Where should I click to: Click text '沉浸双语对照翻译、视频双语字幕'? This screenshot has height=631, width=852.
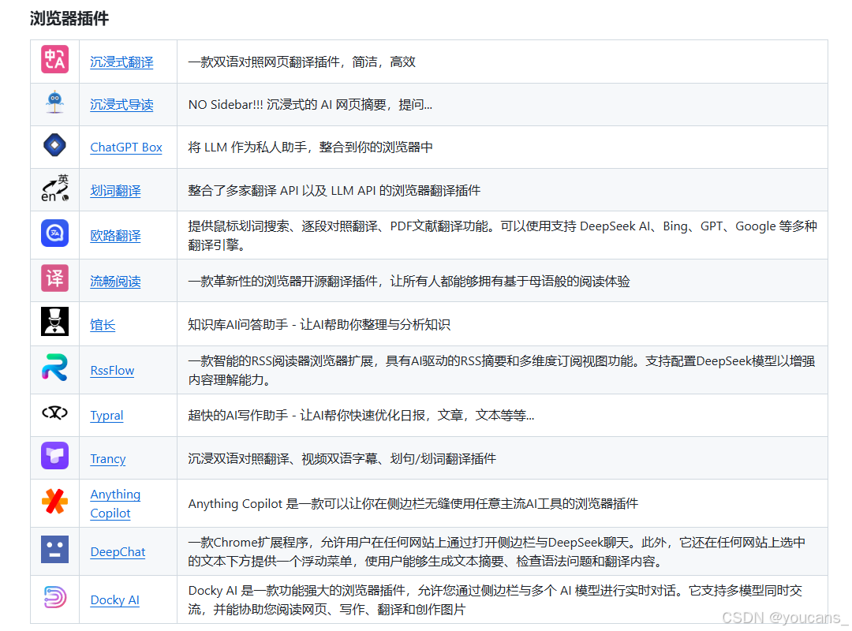tap(282, 459)
